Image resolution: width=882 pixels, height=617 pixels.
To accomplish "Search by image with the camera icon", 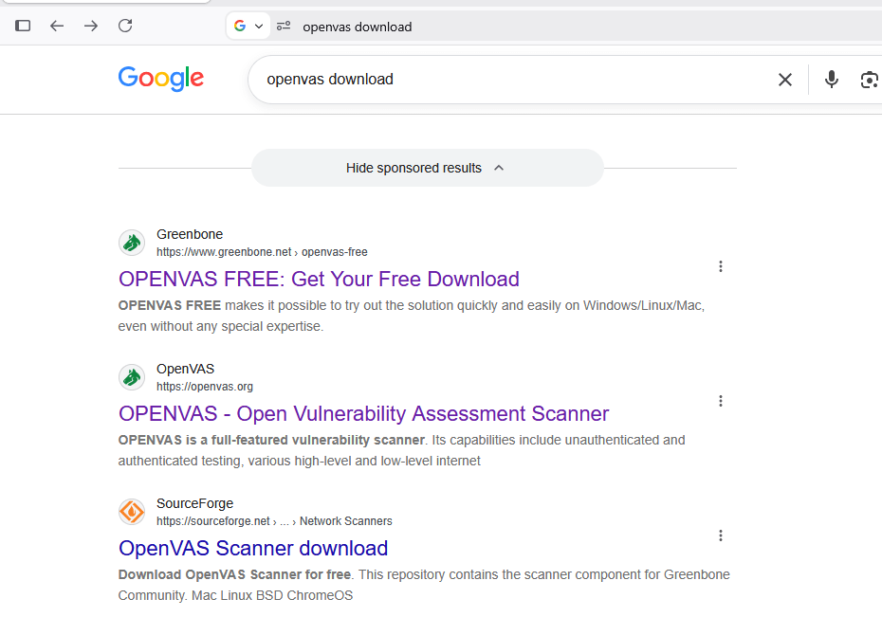I will click(870, 80).
